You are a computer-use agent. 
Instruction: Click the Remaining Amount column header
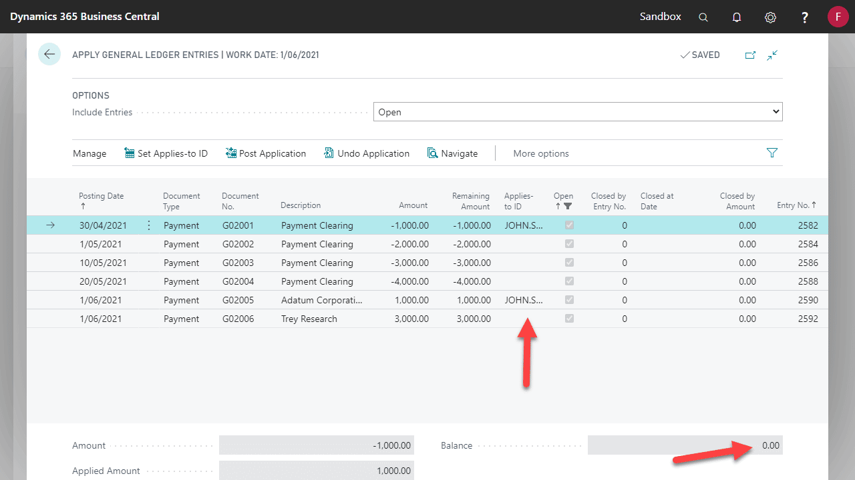[x=471, y=201]
